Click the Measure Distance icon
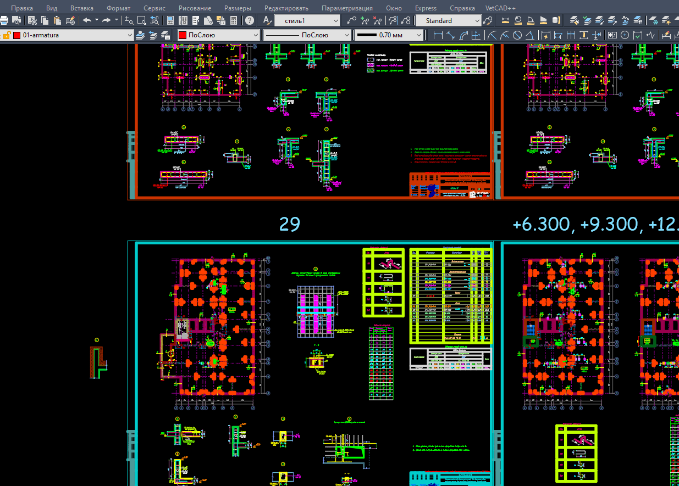The image size is (679, 486). [506, 20]
